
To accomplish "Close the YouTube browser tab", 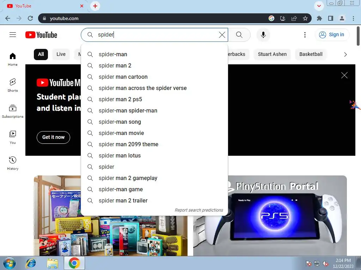I will [82, 6].
